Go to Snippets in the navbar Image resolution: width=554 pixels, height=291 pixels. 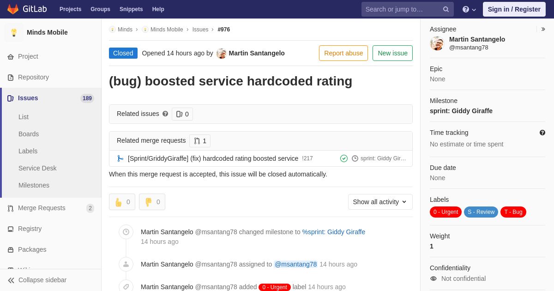pyautogui.click(x=131, y=9)
